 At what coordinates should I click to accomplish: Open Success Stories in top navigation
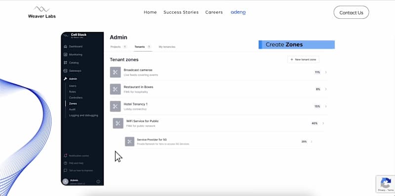click(x=181, y=12)
